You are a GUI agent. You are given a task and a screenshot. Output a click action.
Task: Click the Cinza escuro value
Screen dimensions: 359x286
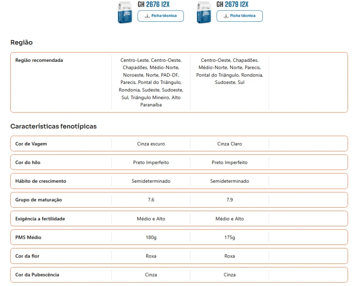[151, 144]
